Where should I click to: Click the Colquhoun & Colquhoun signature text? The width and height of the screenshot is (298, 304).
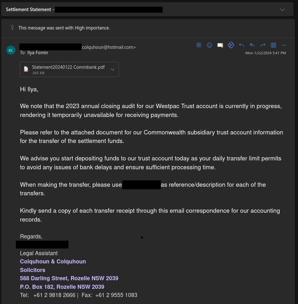(x=53, y=262)
